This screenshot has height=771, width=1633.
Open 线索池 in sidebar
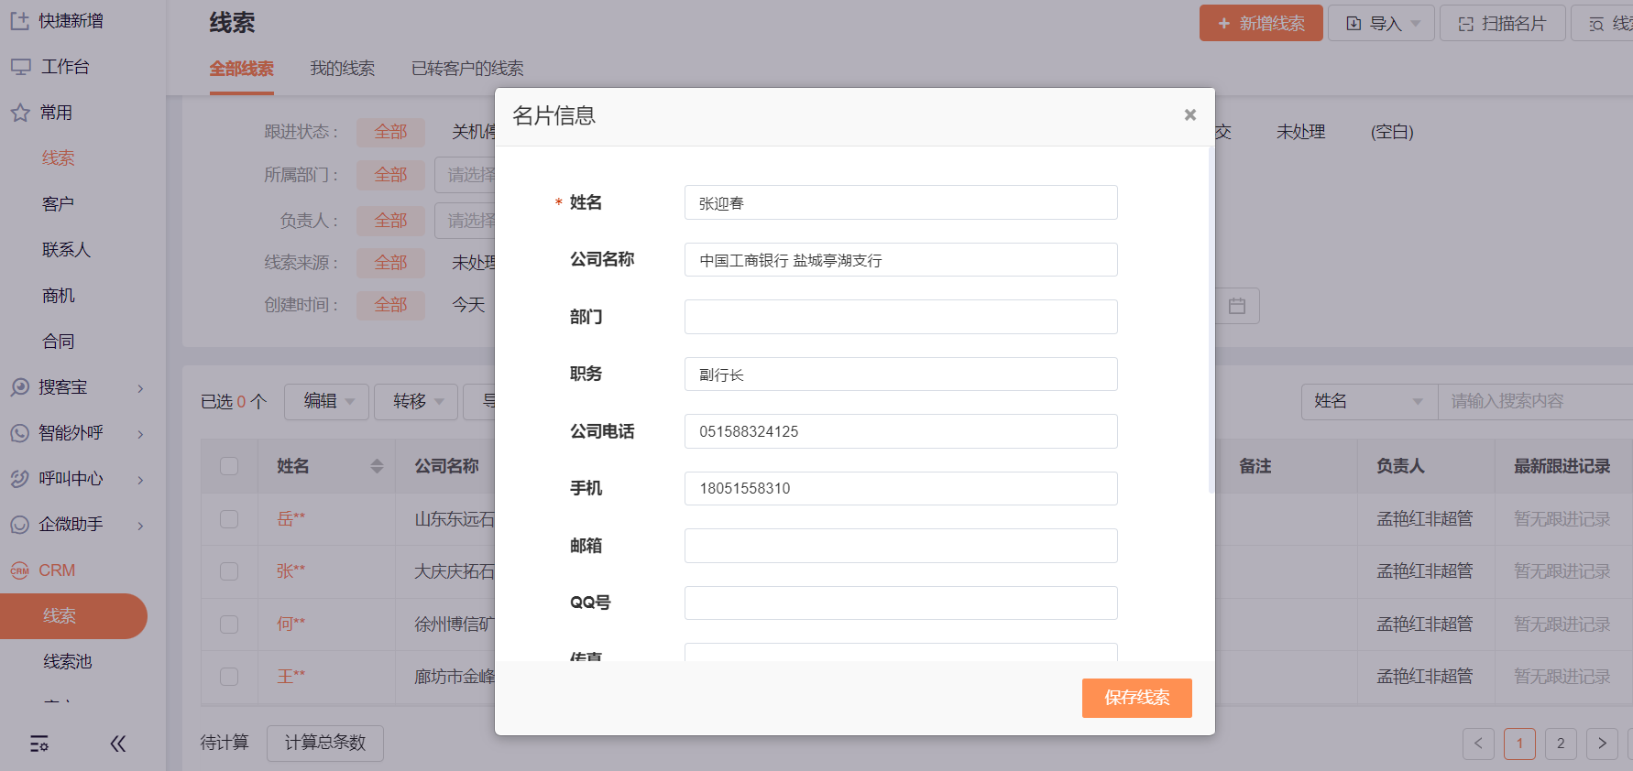(x=68, y=662)
